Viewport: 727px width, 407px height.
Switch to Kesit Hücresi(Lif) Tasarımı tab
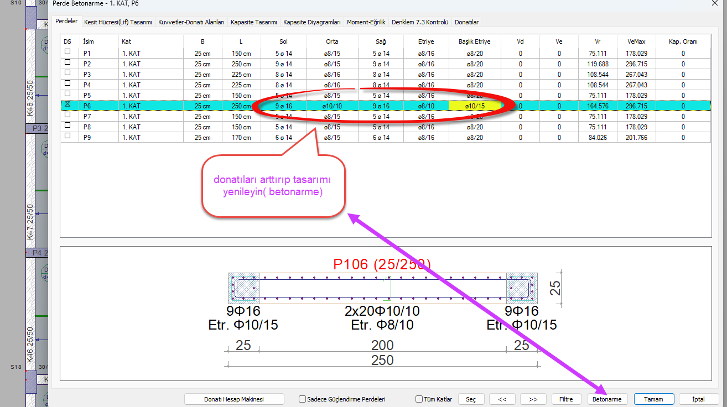pyautogui.click(x=118, y=22)
